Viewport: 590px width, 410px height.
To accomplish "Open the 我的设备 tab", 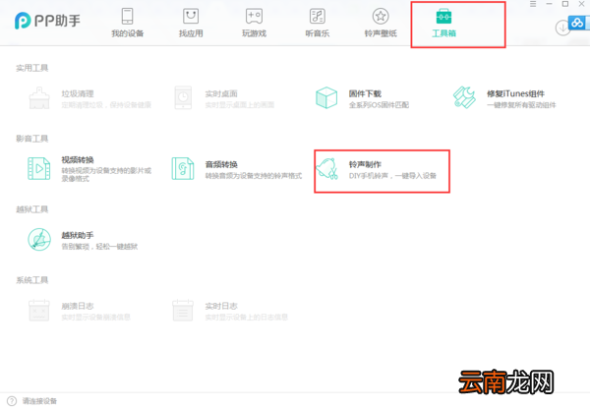I will coord(127,23).
